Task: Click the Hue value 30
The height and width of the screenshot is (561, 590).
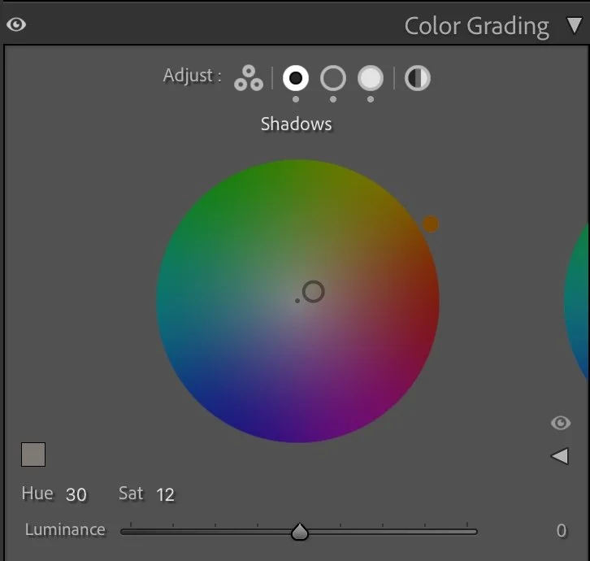Action: pyautogui.click(x=76, y=494)
